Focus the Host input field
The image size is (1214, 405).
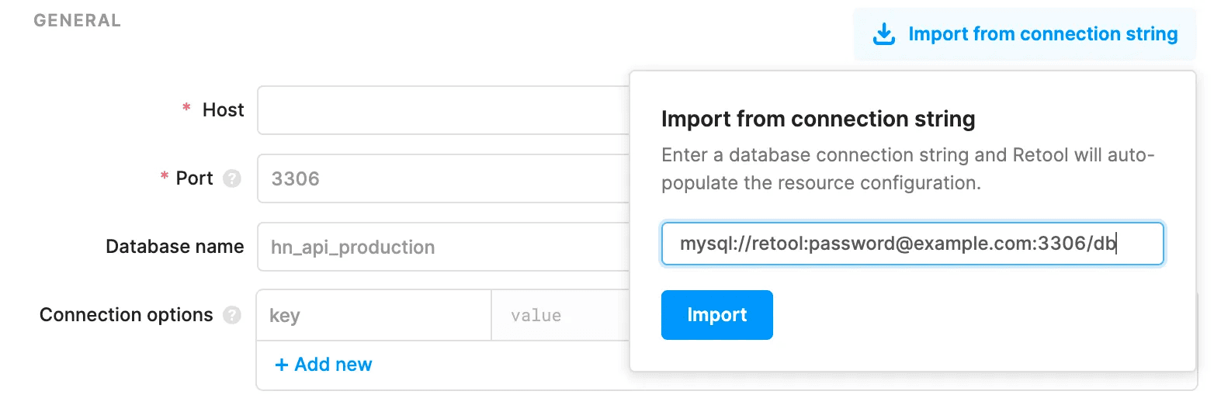pyautogui.click(x=444, y=110)
